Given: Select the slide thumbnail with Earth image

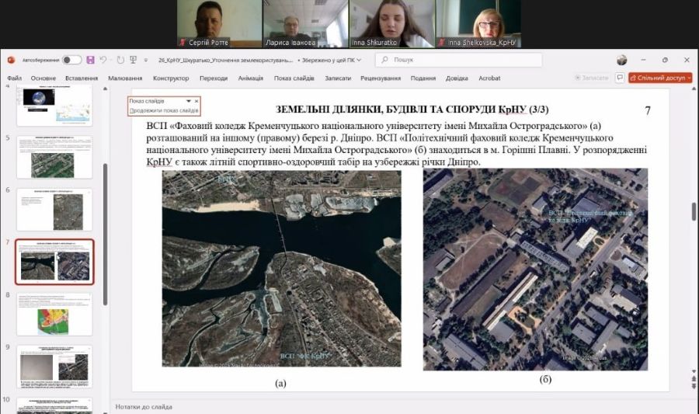Looking at the screenshot, I should click(55, 105).
